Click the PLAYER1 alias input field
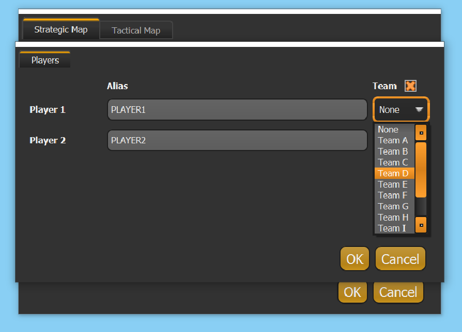The image size is (462, 332). (237, 109)
